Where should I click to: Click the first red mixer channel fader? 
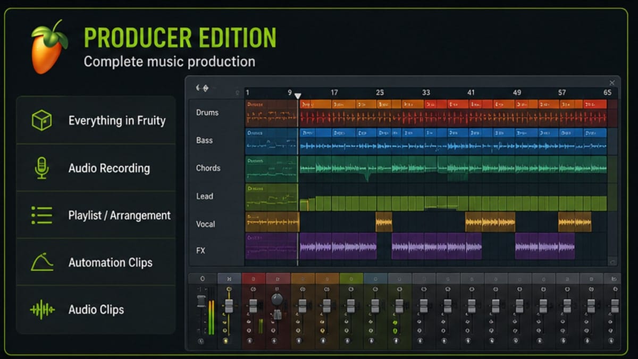click(253, 306)
